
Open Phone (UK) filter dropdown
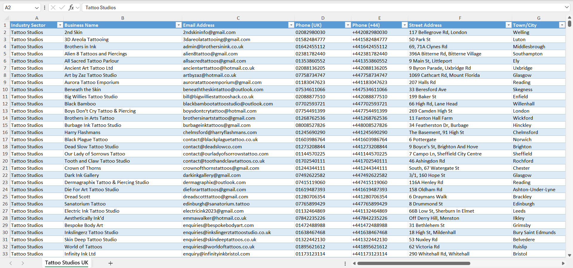click(x=348, y=25)
